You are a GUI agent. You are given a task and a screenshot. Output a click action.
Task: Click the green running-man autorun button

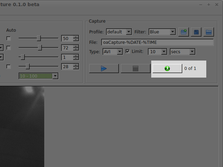tap(167, 69)
